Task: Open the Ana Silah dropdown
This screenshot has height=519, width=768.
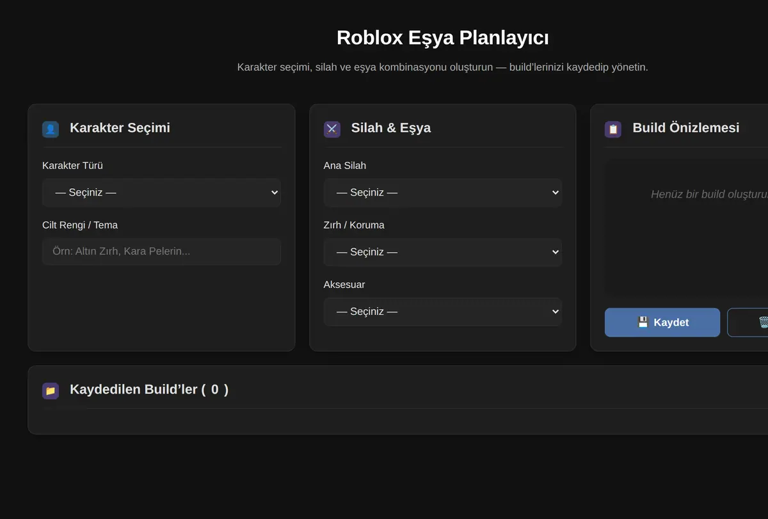Action: (x=443, y=193)
